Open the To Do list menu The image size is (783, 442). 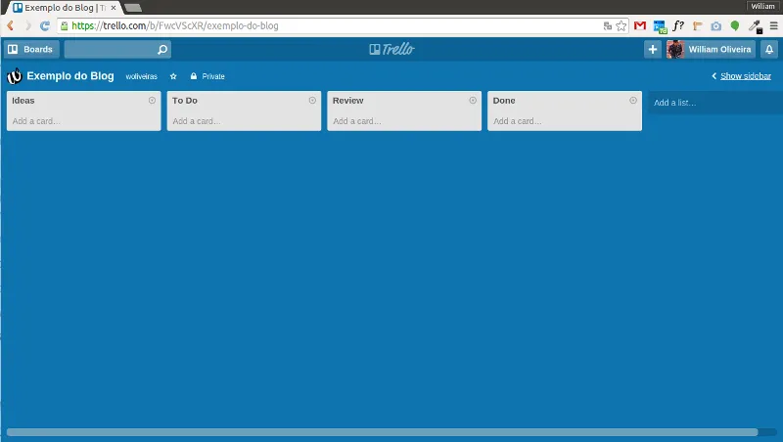coord(312,100)
